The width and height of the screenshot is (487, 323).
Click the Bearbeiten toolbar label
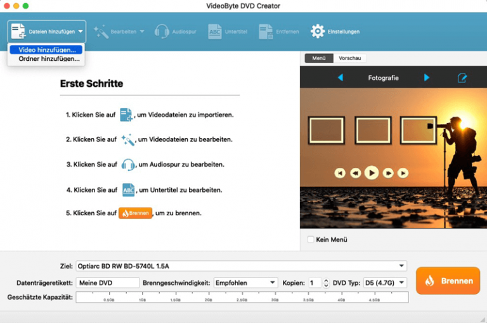(x=124, y=32)
